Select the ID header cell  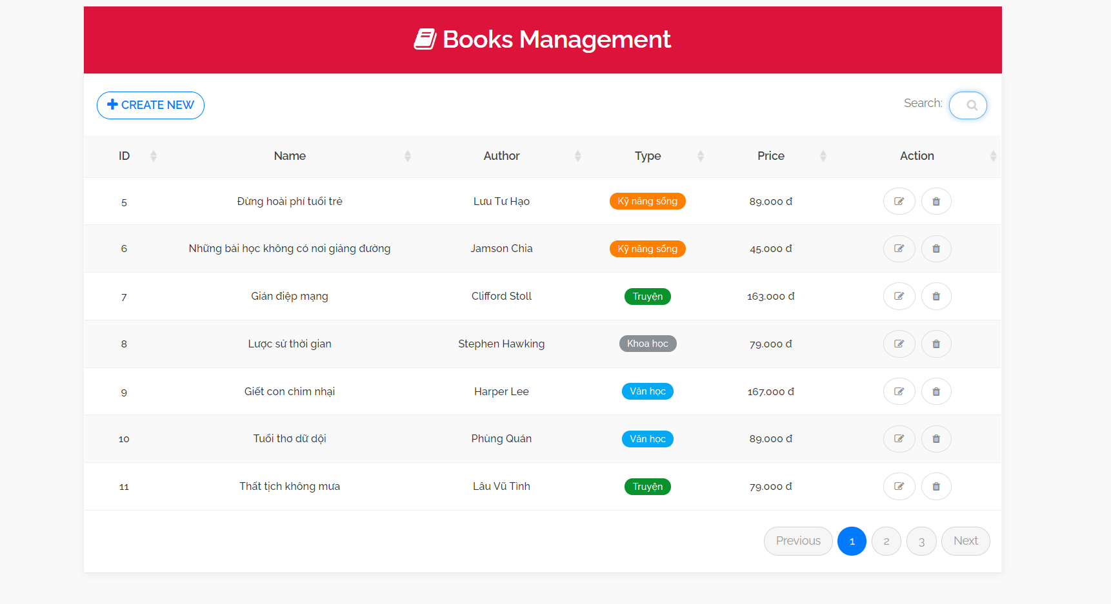coord(124,155)
